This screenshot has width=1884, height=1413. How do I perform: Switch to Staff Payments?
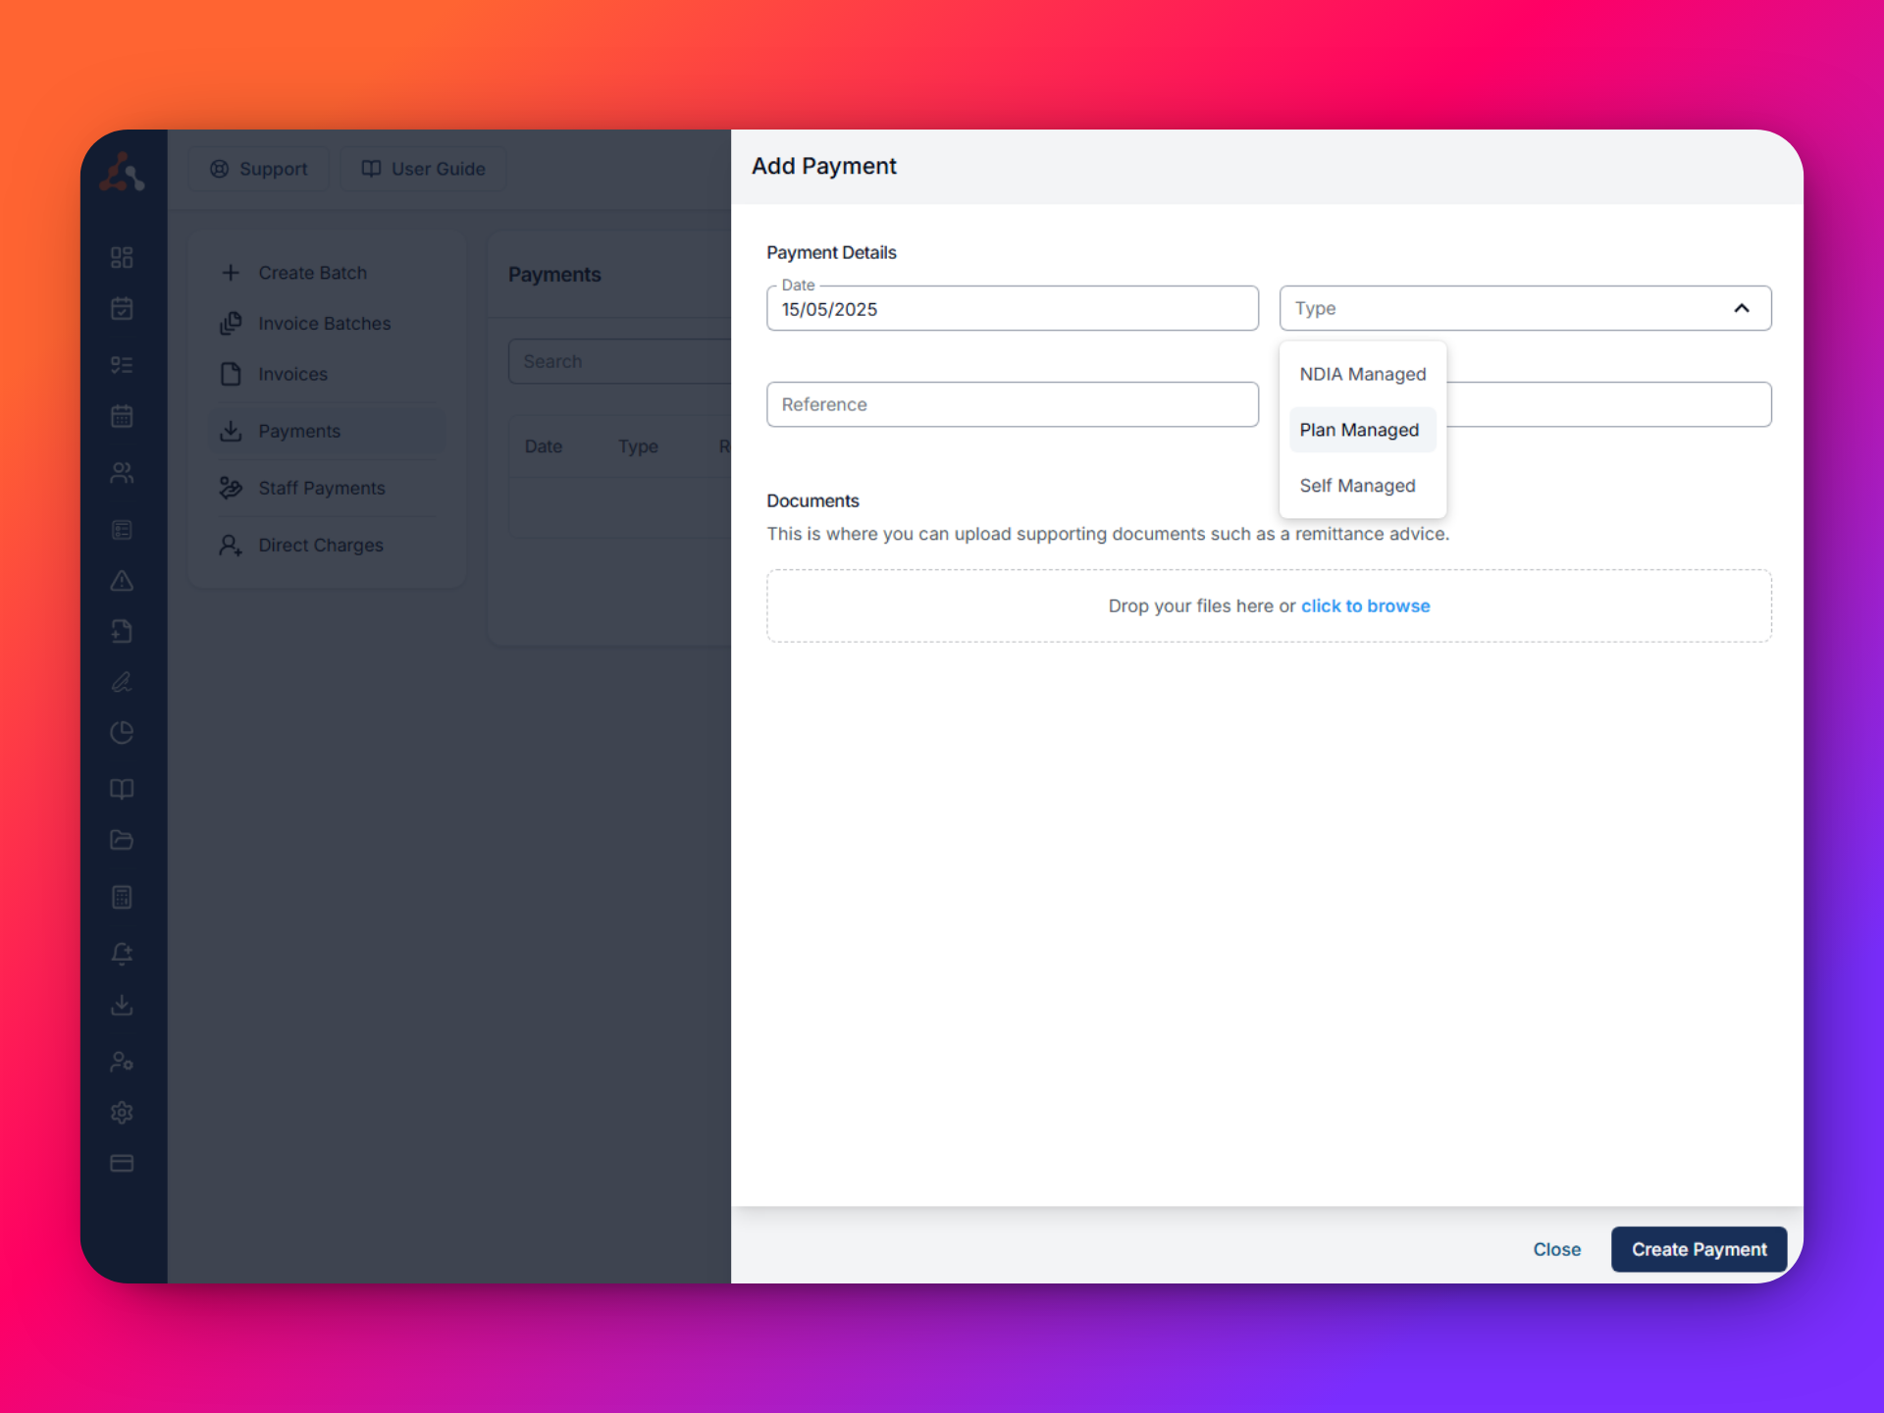[321, 488]
